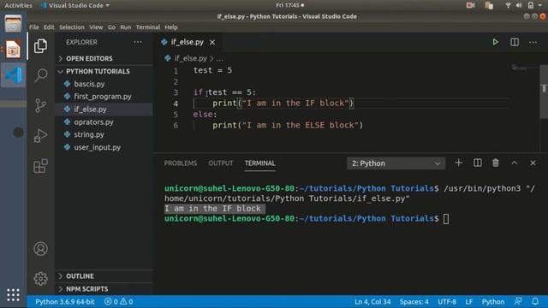This screenshot has width=548, height=308.
Task: Open Activities overview in top bar
Action: (18, 6)
